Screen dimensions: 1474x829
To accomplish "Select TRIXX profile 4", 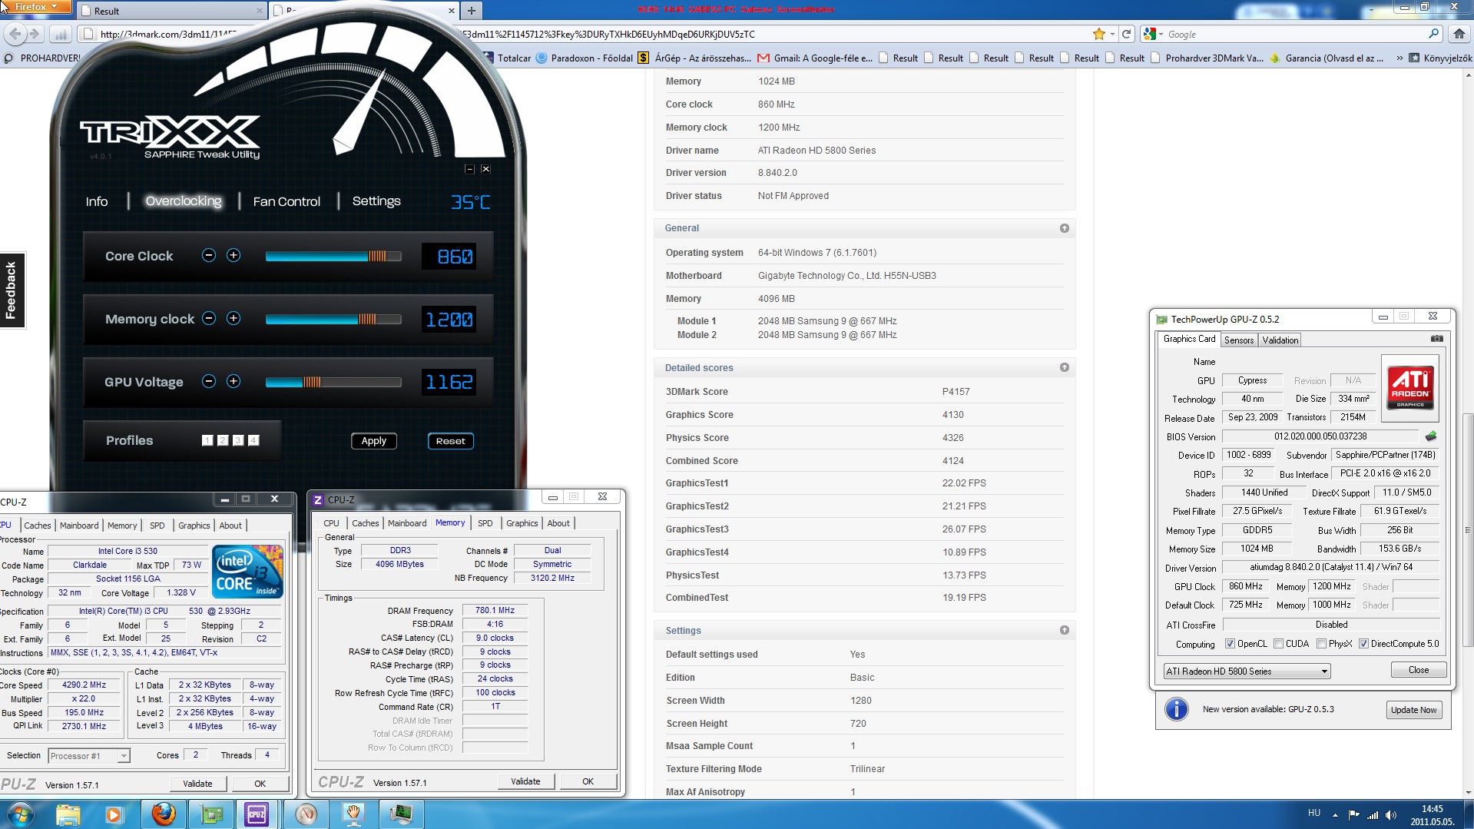I will (x=253, y=440).
